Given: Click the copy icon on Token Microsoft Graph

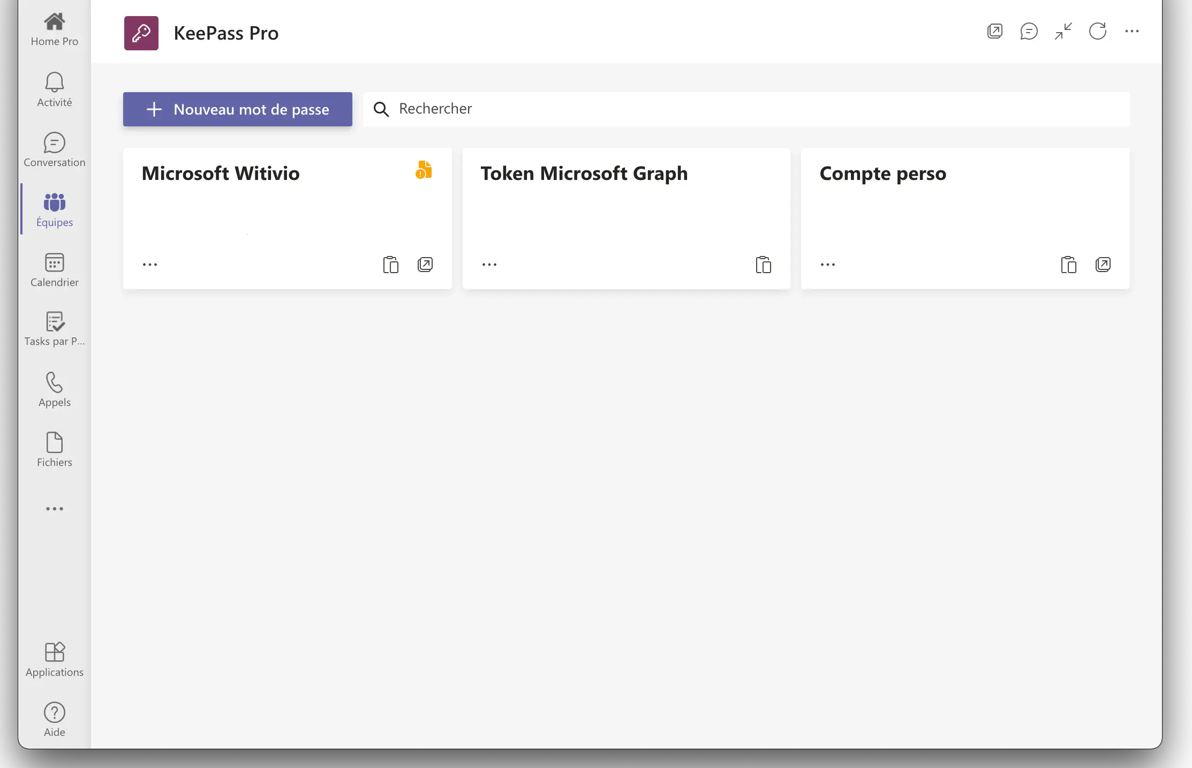Looking at the screenshot, I should pyautogui.click(x=764, y=264).
